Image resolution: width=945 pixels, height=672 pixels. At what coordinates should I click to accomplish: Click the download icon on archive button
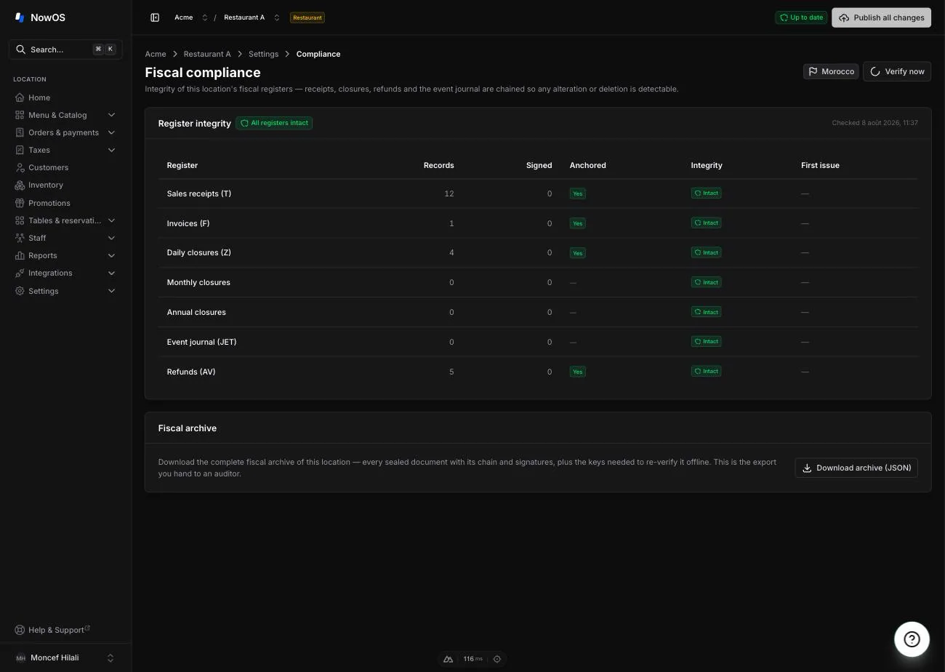pyautogui.click(x=807, y=468)
